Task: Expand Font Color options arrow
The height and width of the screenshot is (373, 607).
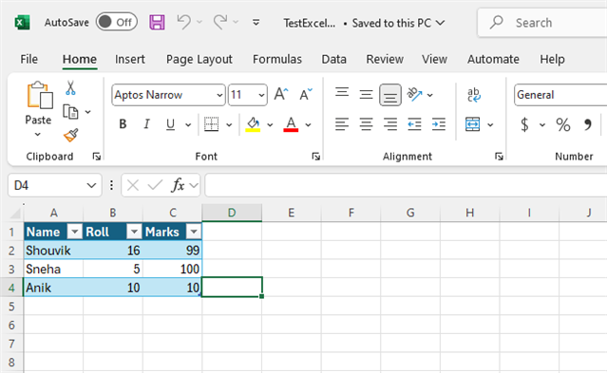Action: click(308, 124)
